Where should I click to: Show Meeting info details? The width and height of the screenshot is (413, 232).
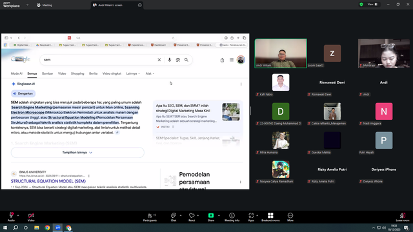[232, 217]
